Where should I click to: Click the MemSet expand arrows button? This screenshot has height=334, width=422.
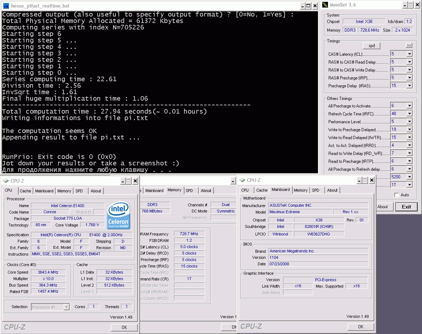point(409,46)
